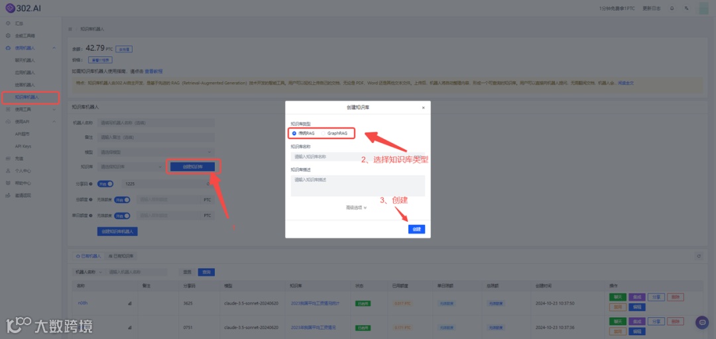Click the 创建知识库机器人 button

point(117,231)
